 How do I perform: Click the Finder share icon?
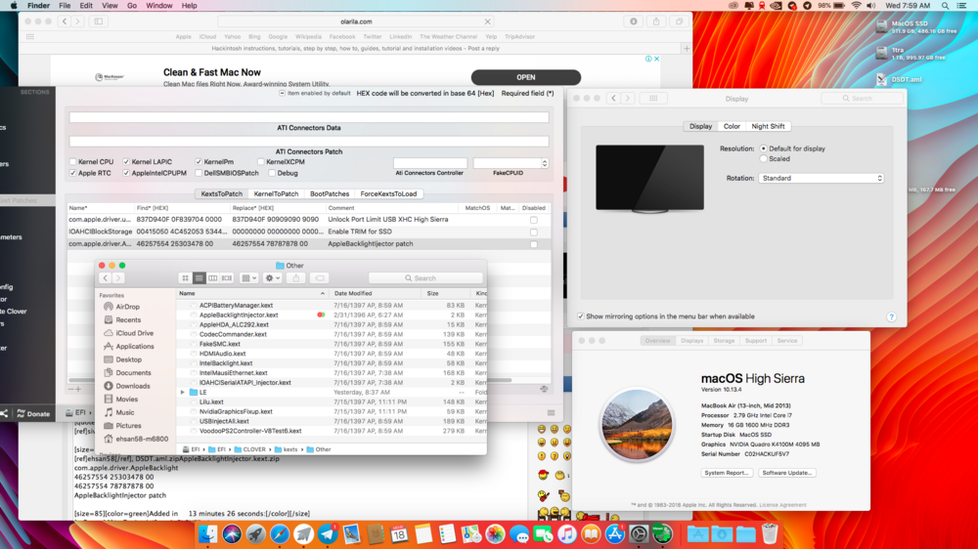(297, 278)
